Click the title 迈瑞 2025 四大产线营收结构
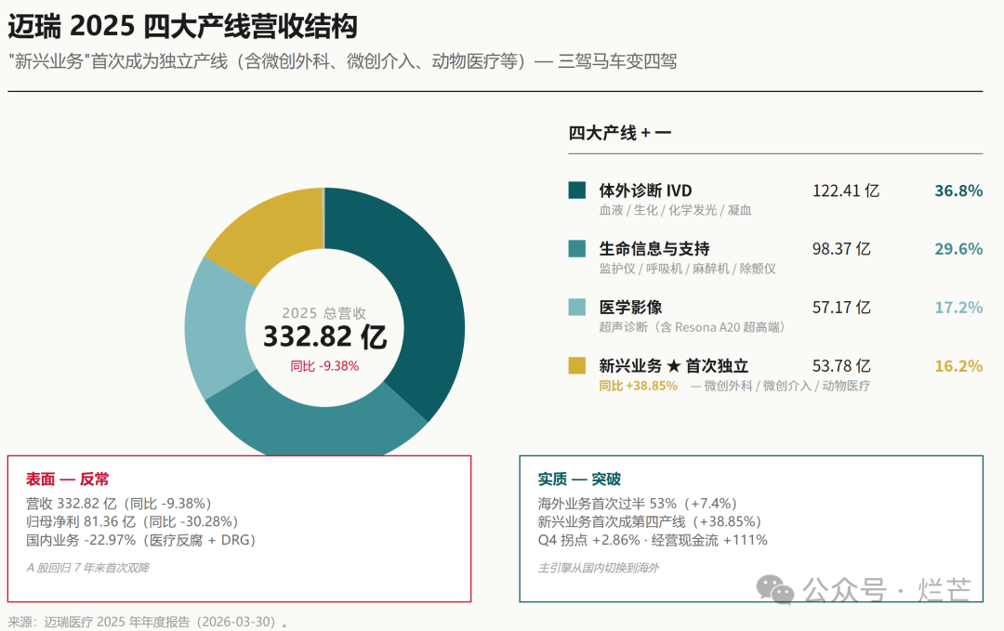 click(x=182, y=27)
